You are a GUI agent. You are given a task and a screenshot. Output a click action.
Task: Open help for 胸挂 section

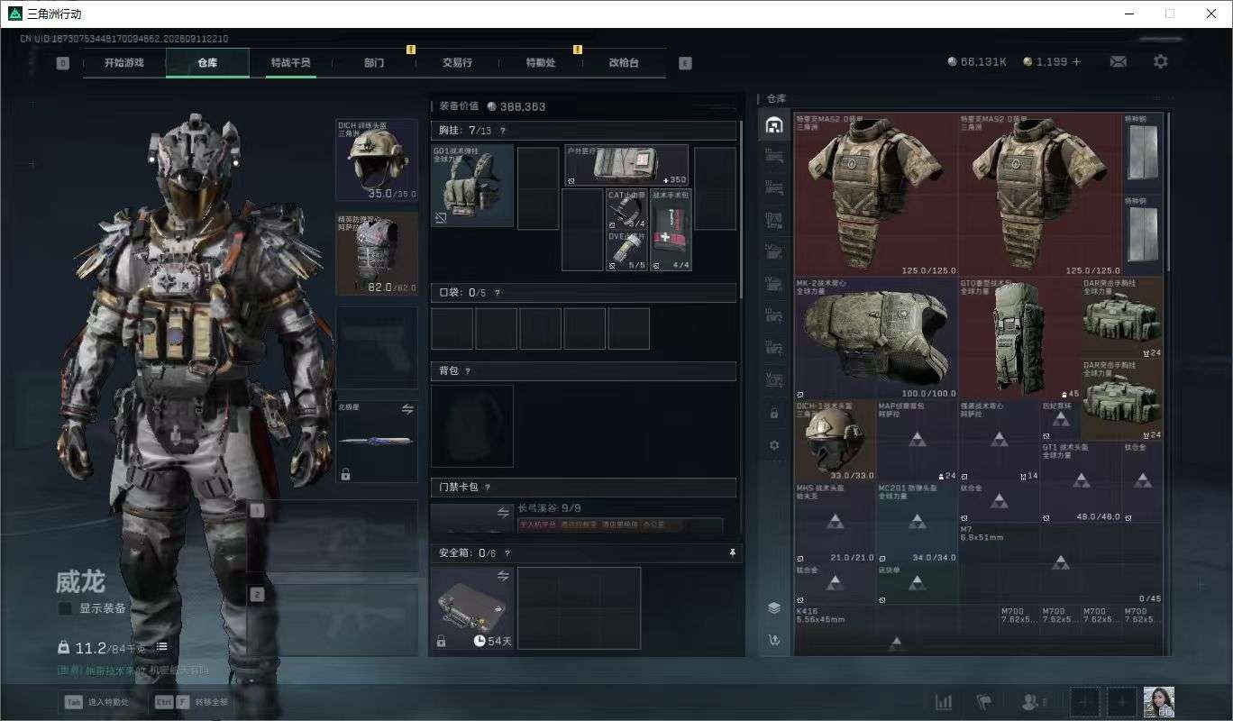tap(503, 131)
